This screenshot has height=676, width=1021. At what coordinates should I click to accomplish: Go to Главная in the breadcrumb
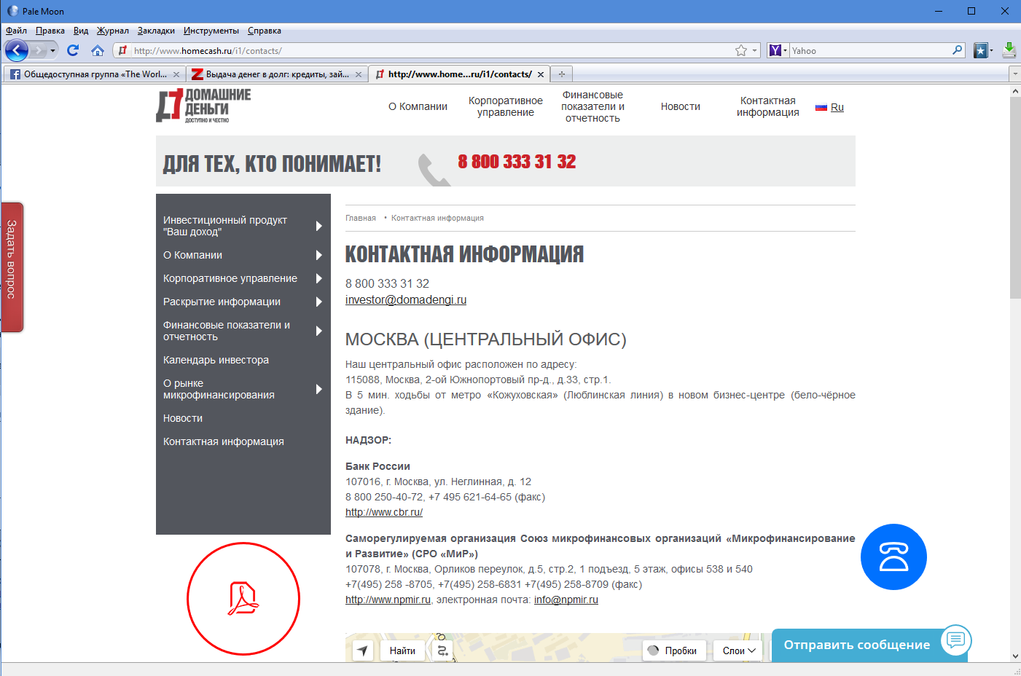(x=361, y=218)
